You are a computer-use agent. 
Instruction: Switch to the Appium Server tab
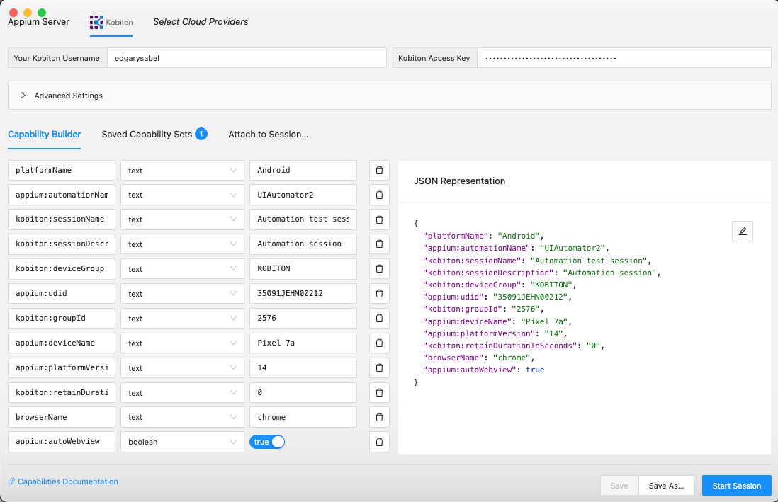click(39, 22)
